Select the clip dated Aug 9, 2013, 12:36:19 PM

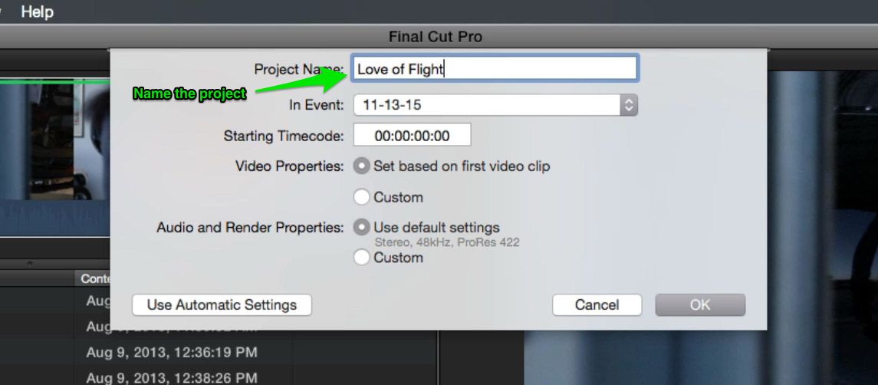point(172,353)
